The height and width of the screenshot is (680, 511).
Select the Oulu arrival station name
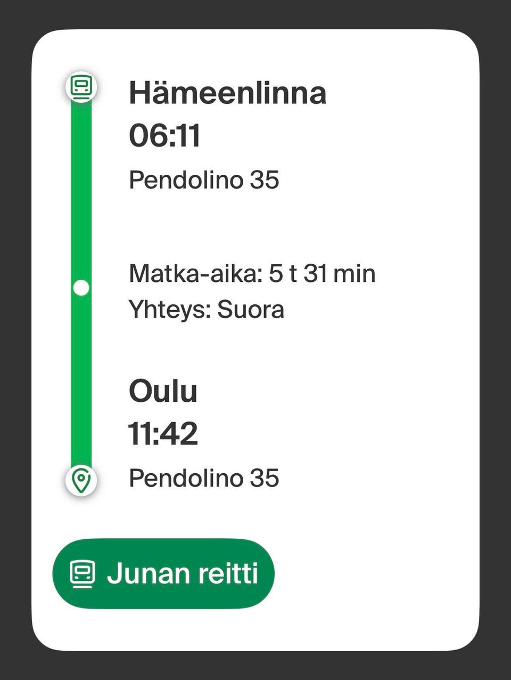pyautogui.click(x=163, y=391)
